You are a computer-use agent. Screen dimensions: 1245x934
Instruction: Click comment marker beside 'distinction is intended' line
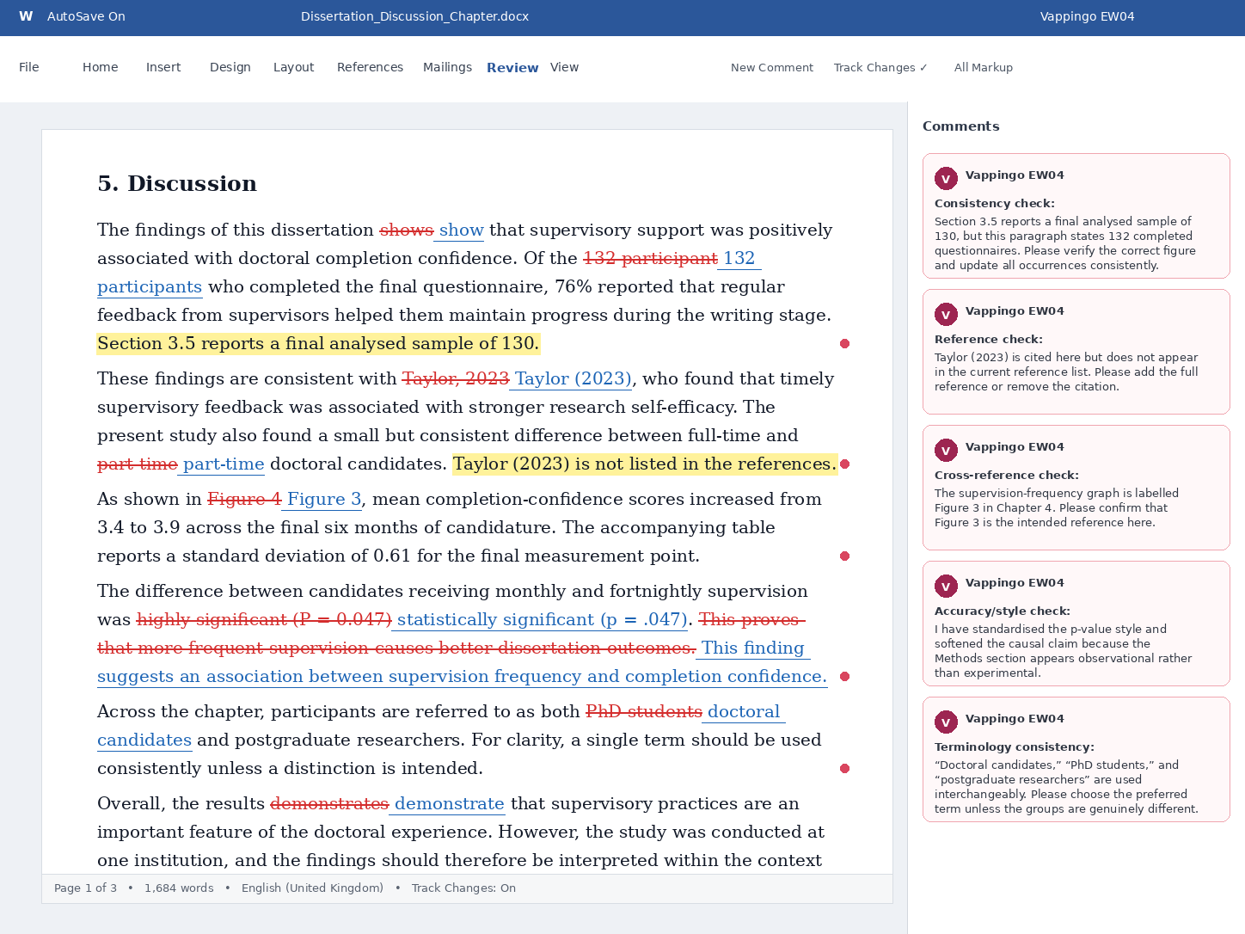pos(844,769)
